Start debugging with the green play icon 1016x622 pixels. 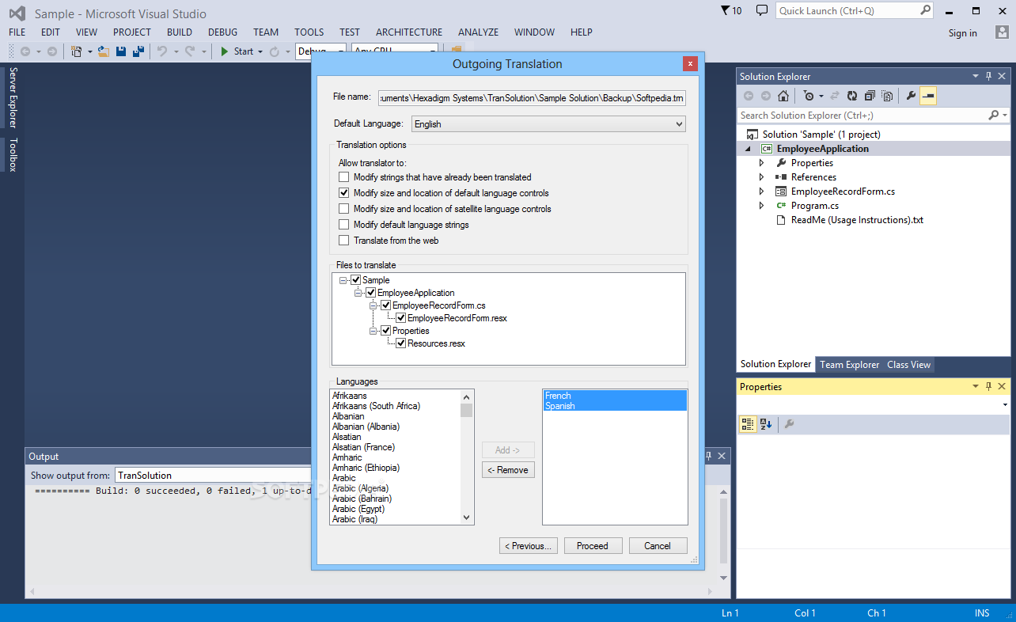click(x=225, y=51)
